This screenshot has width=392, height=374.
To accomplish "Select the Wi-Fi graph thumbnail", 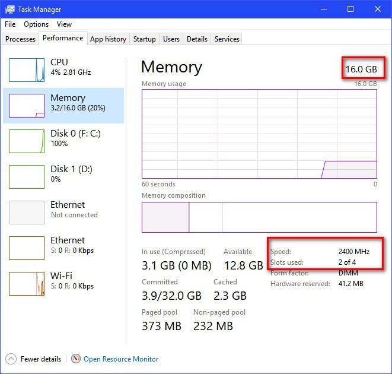I will [x=27, y=284].
